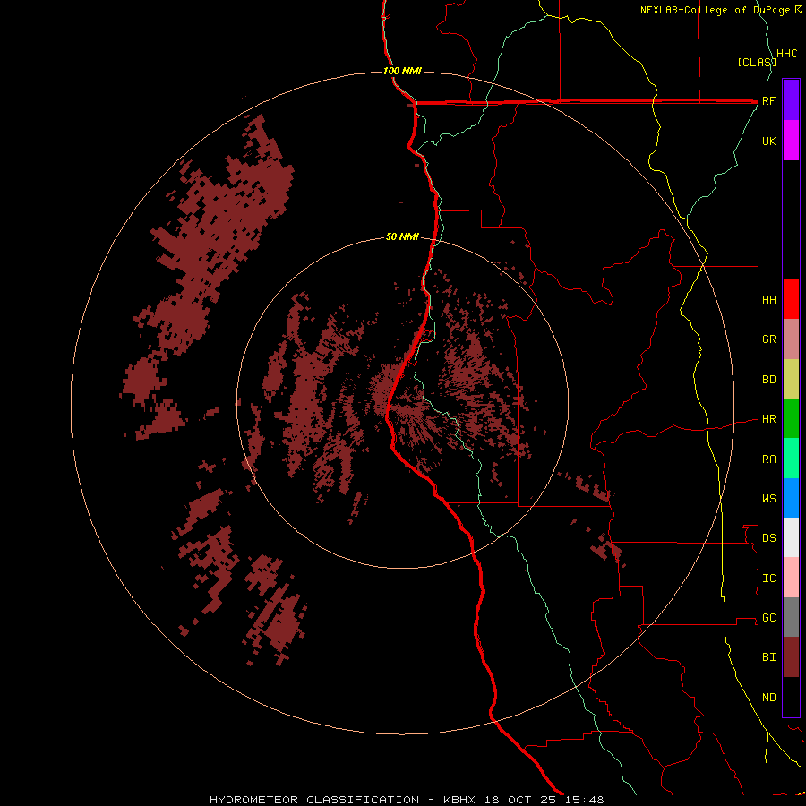
Task: Click the pink GR legend color swatch
Action: pyautogui.click(x=791, y=339)
